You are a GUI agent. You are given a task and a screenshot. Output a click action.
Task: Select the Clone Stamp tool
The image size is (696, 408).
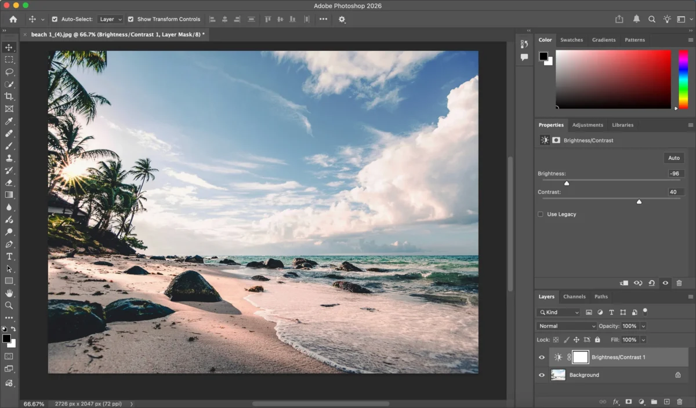(x=9, y=158)
